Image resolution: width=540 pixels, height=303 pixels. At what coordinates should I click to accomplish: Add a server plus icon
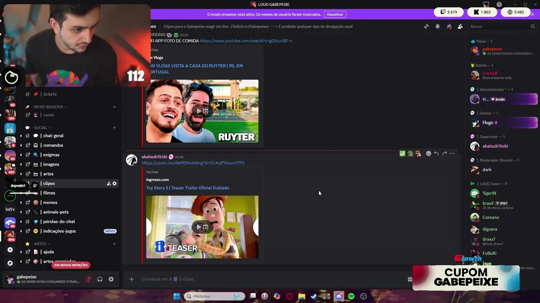[10, 250]
